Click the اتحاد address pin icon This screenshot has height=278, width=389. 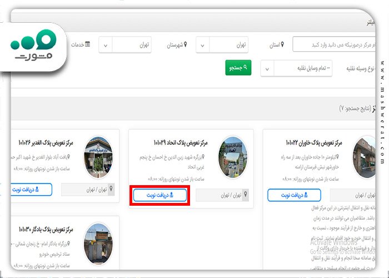(203, 157)
